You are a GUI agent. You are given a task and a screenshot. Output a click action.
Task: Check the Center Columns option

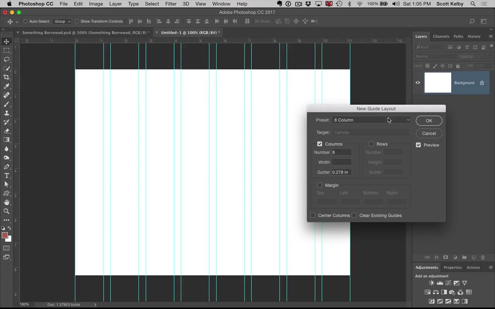313,216
